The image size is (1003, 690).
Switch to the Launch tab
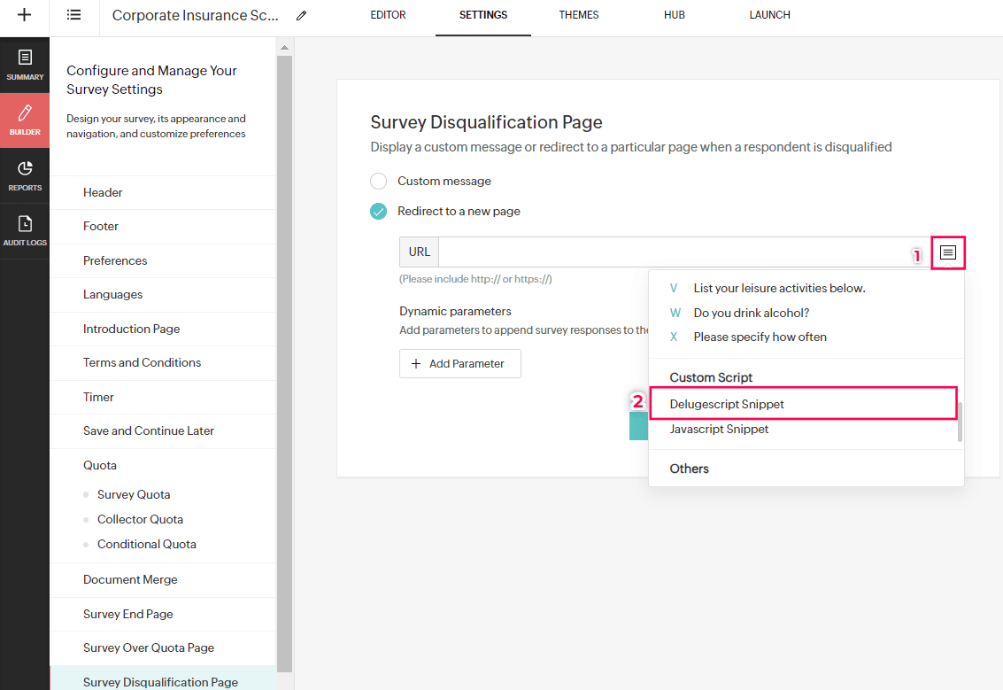click(769, 15)
